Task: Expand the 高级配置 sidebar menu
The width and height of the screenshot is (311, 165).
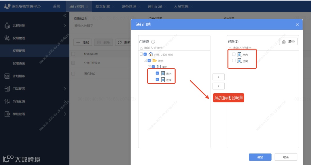Action: [x=65, y=101]
